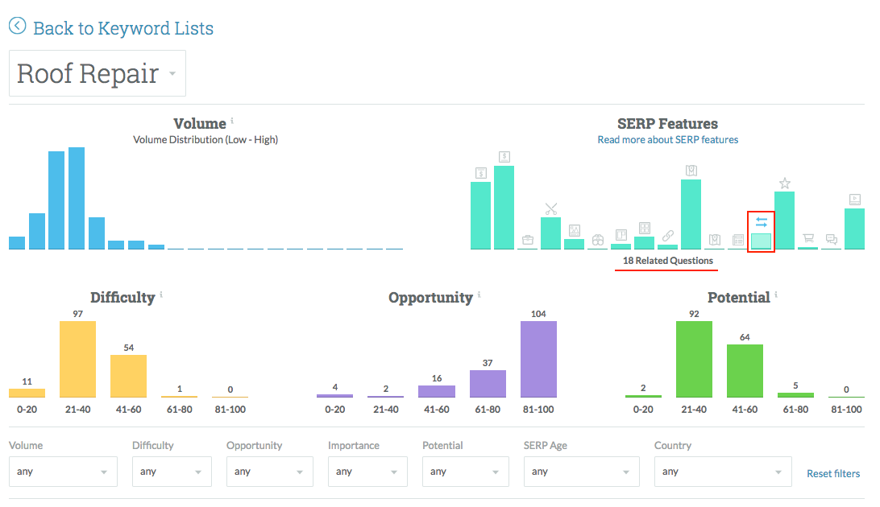This screenshot has height=507, width=880.
Task: Select the briefcase SERP feature icon
Action: [528, 239]
